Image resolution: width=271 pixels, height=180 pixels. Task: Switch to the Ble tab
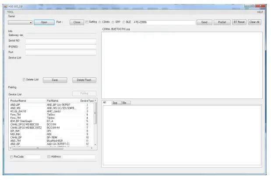click(126, 103)
